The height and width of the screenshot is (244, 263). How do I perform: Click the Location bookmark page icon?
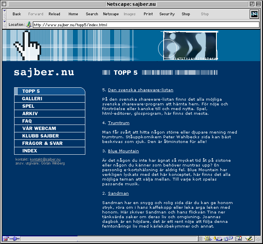pyautogui.click(x=29, y=25)
